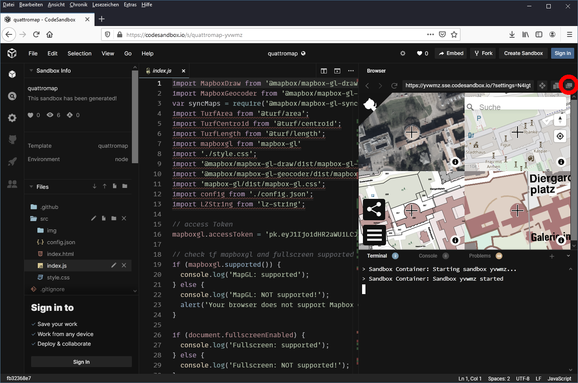This screenshot has width=578, height=383.
Task: Click the GitHub corner in map preview
Action: [x=370, y=104]
